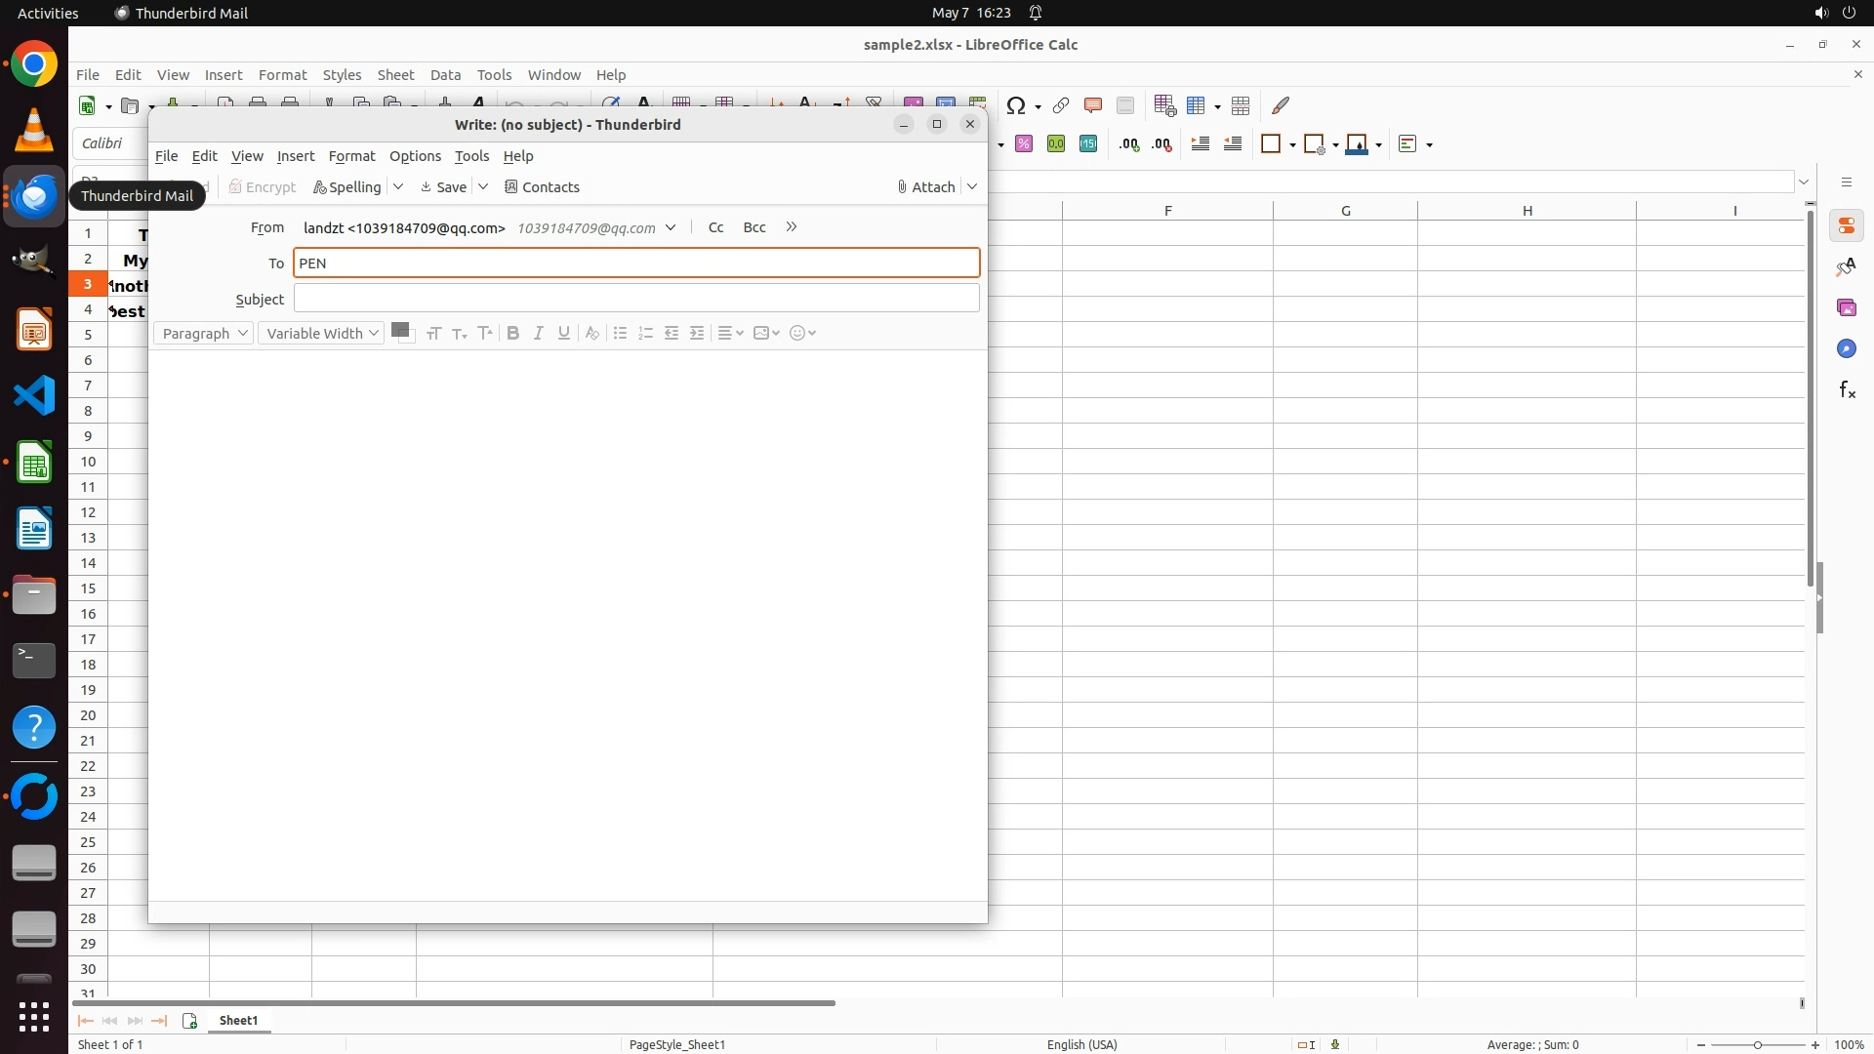Click the increase indent icon

pyautogui.click(x=697, y=334)
